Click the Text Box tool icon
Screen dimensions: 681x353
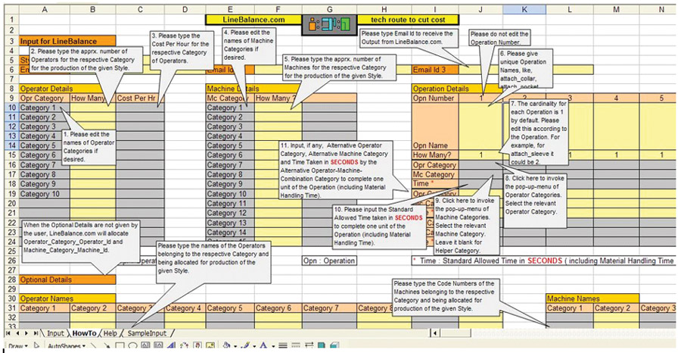(x=145, y=345)
